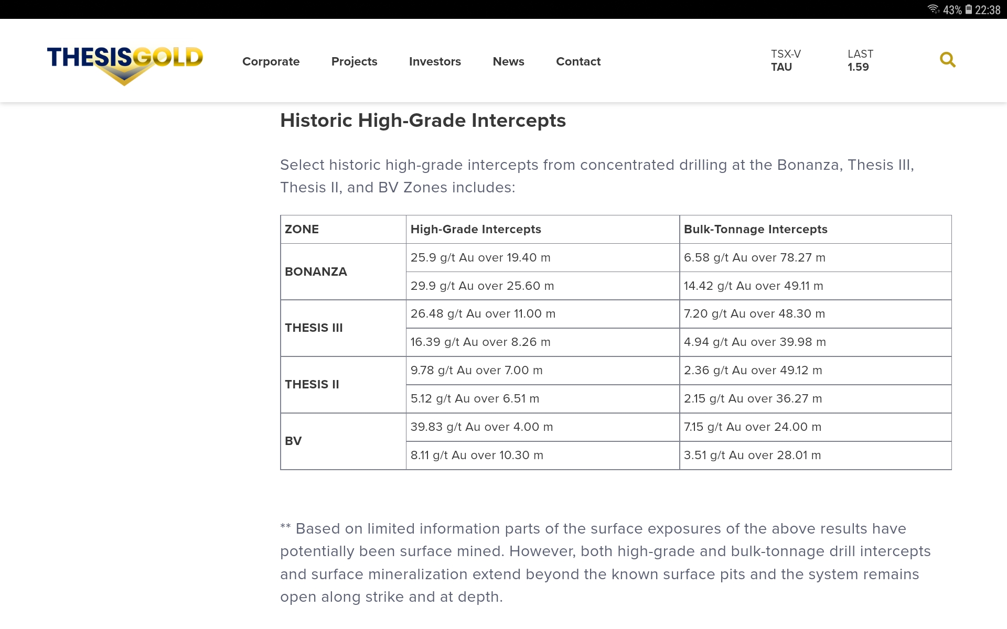Select the THESIS III zone cell
The image size is (1007, 629).
coord(314,328)
